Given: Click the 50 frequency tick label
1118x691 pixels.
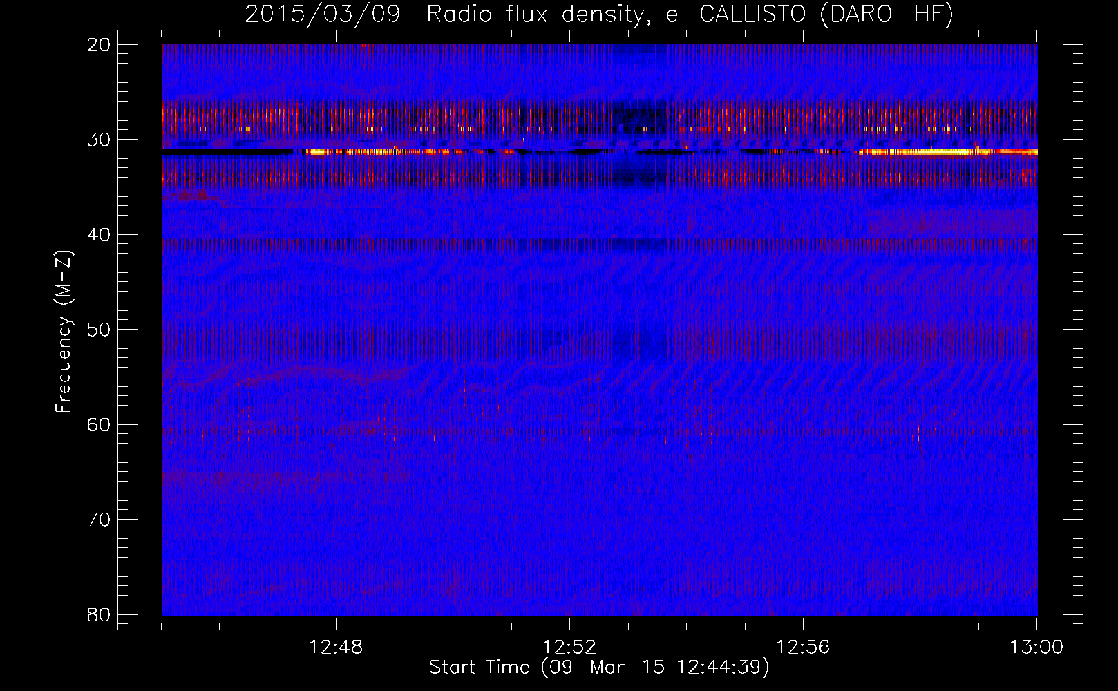Looking at the screenshot, I should [99, 330].
